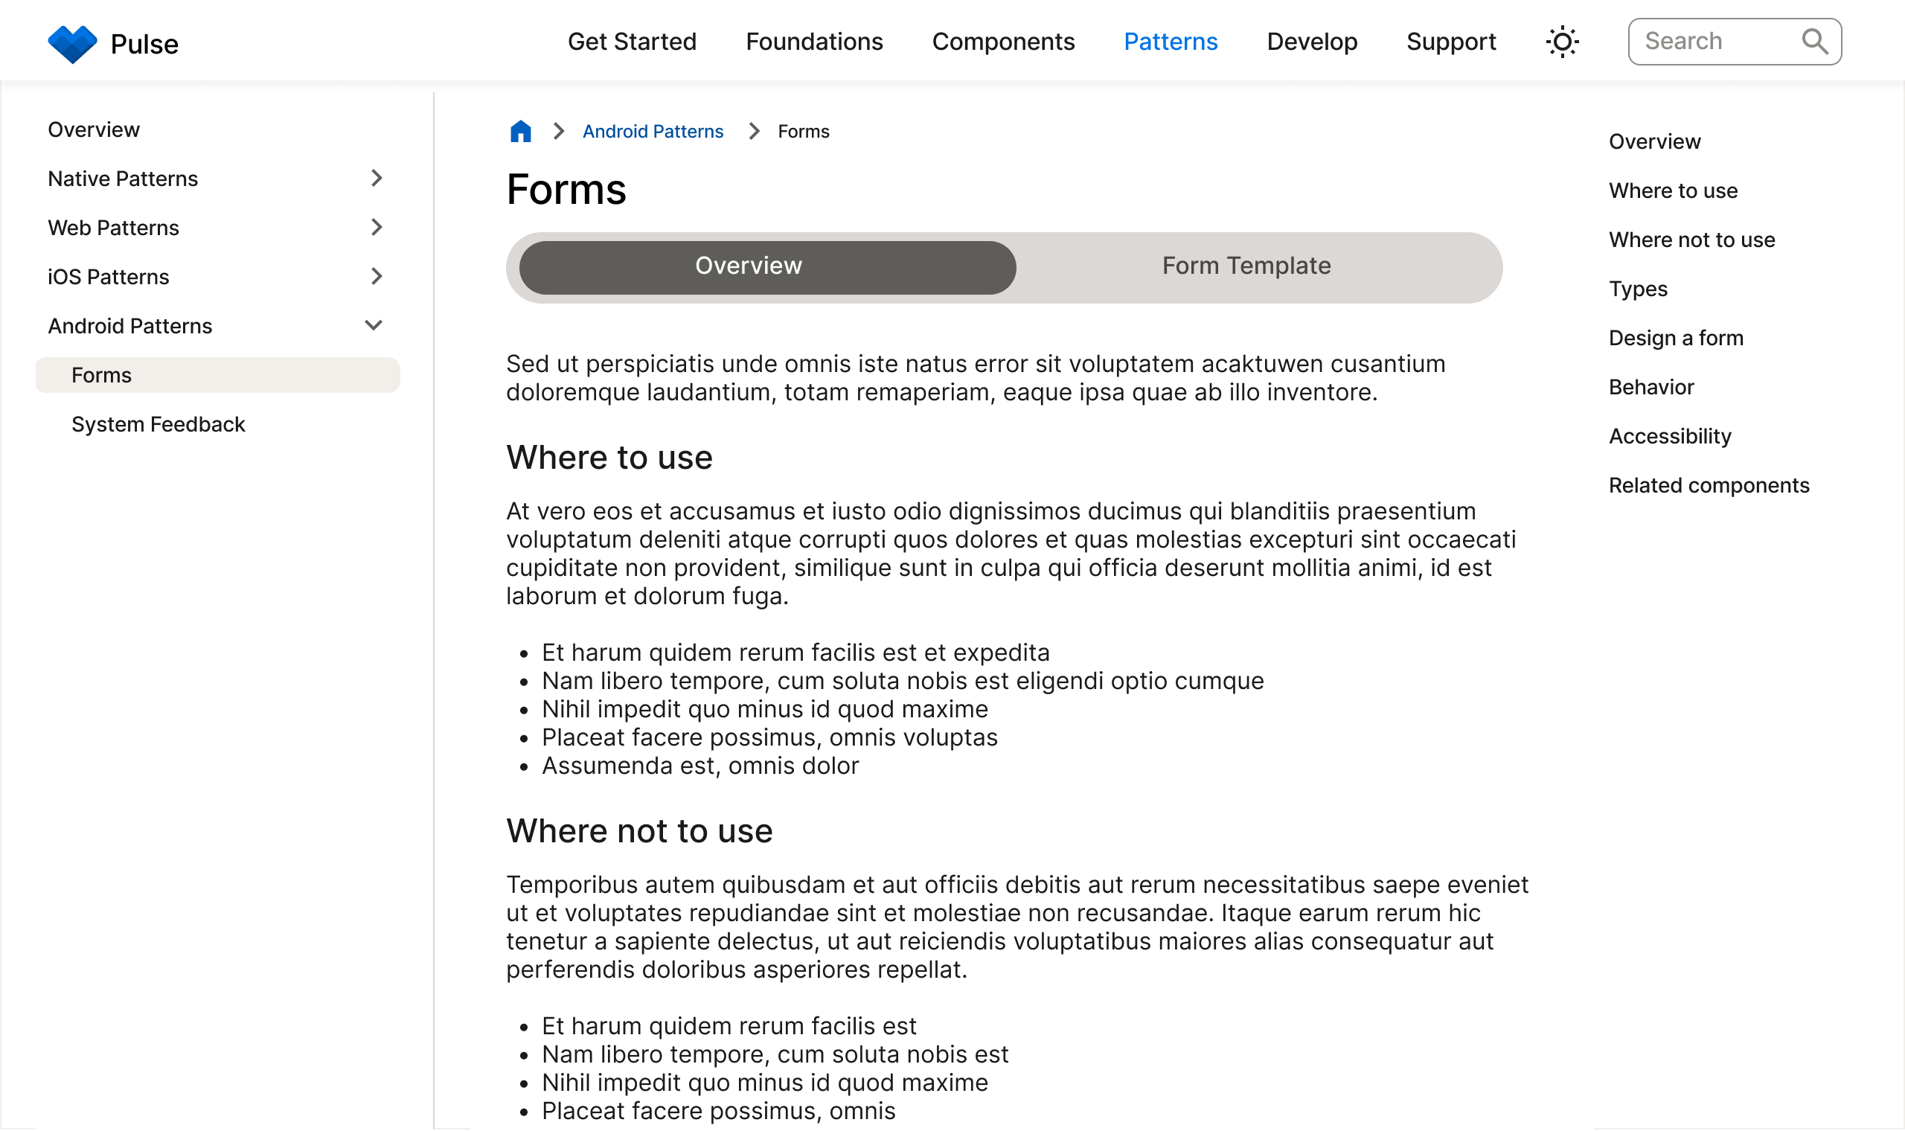This screenshot has width=1905, height=1131.
Task: Expand the Web Patterns section
Action: (x=377, y=227)
